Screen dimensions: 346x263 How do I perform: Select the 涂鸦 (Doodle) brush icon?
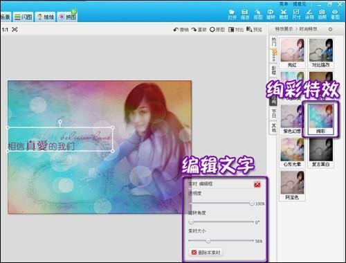pyautogui.click(x=309, y=15)
